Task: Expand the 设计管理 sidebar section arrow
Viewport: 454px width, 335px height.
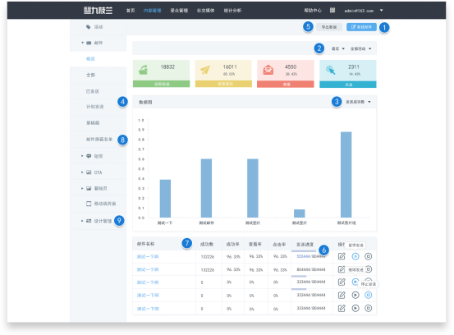Action: click(82, 221)
